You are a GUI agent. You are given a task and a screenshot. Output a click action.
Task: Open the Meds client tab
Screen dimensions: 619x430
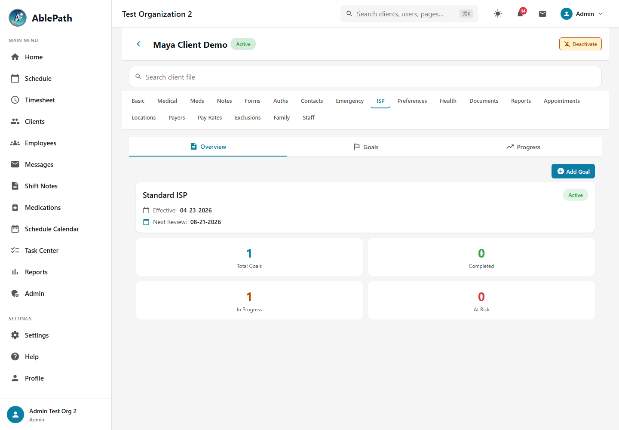[197, 101]
